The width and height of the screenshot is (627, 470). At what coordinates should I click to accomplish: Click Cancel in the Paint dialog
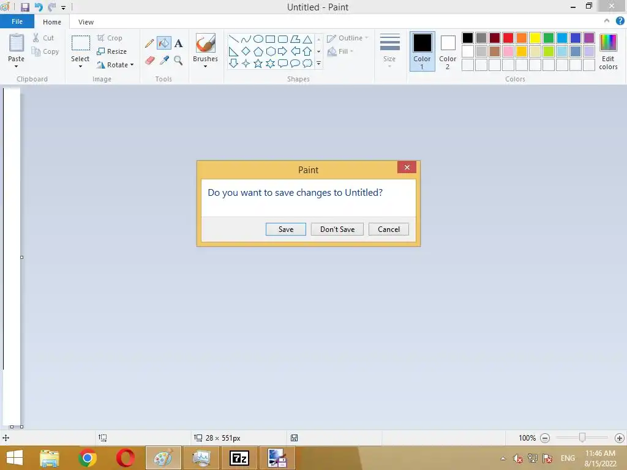point(389,229)
